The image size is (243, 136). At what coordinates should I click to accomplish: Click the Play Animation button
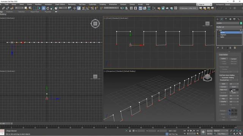pos(191,131)
